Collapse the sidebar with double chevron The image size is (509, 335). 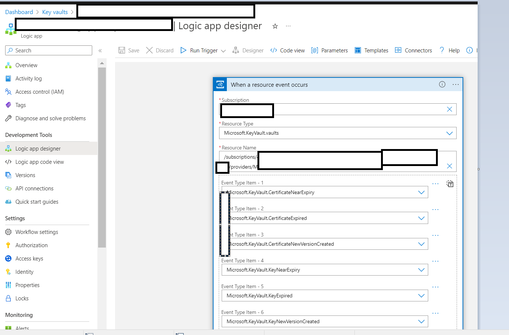100,51
